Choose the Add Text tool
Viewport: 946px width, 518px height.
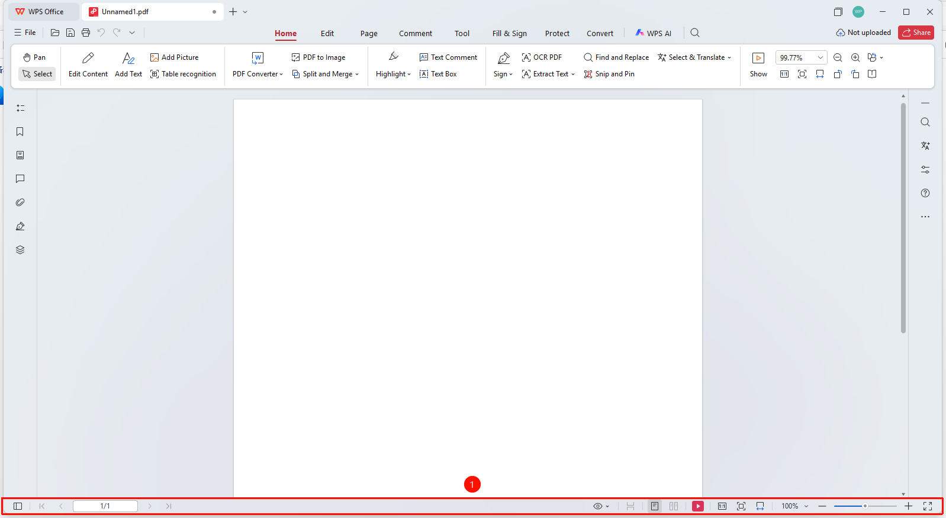tap(128, 65)
